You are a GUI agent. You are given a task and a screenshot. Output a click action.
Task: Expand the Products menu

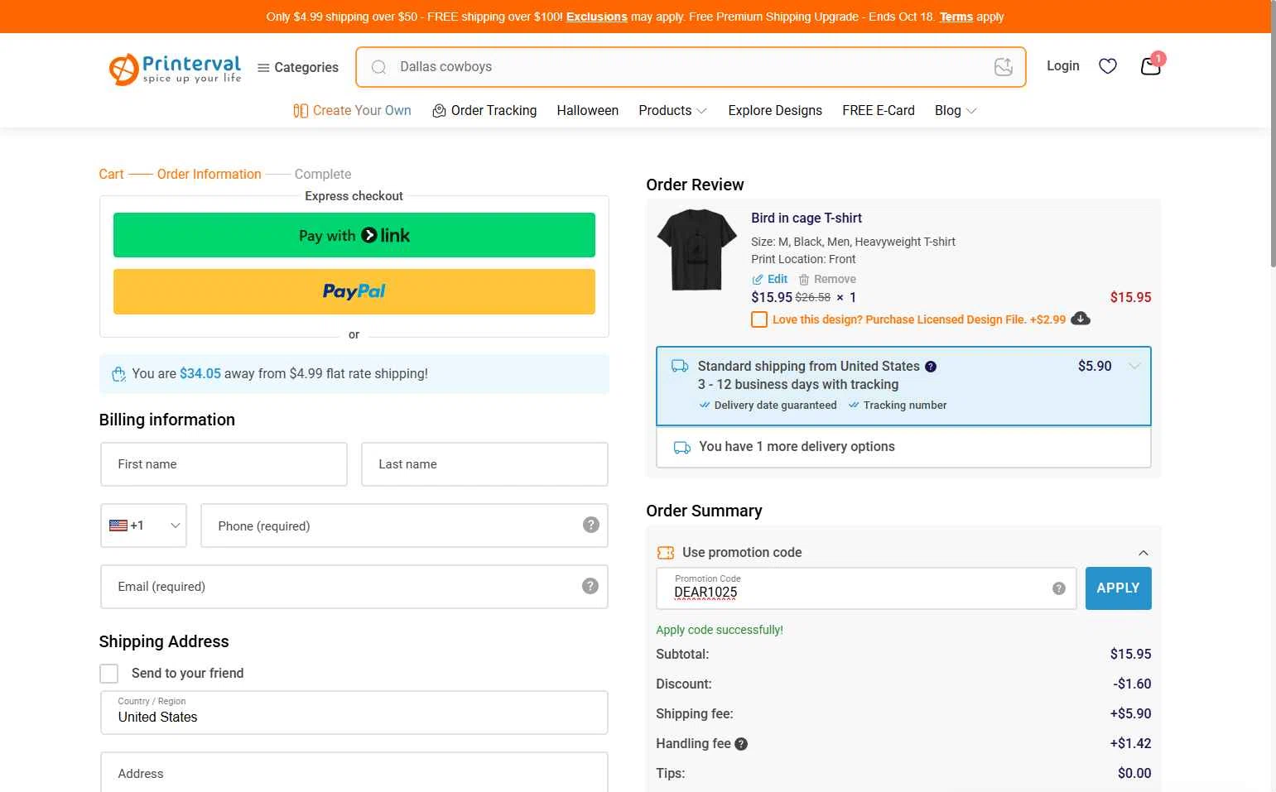(x=672, y=111)
